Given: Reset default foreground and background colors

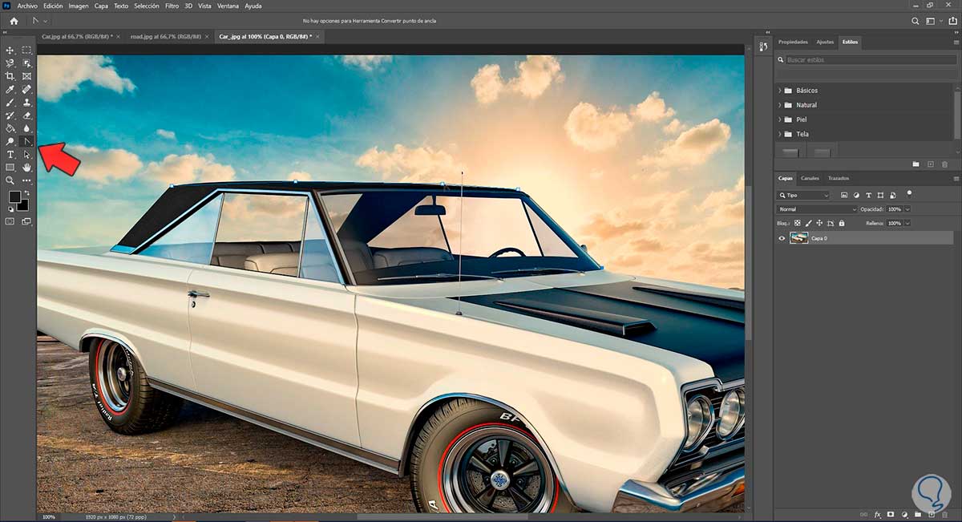Looking at the screenshot, I should click(x=10, y=209).
